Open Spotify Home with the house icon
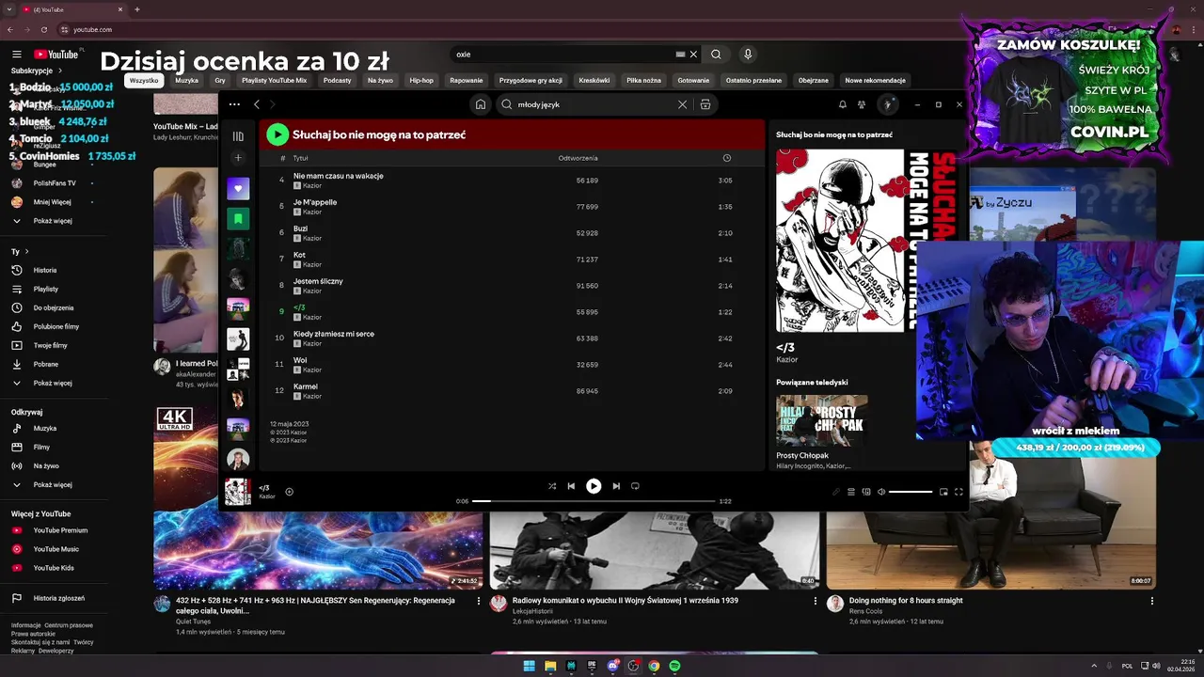 (481, 104)
